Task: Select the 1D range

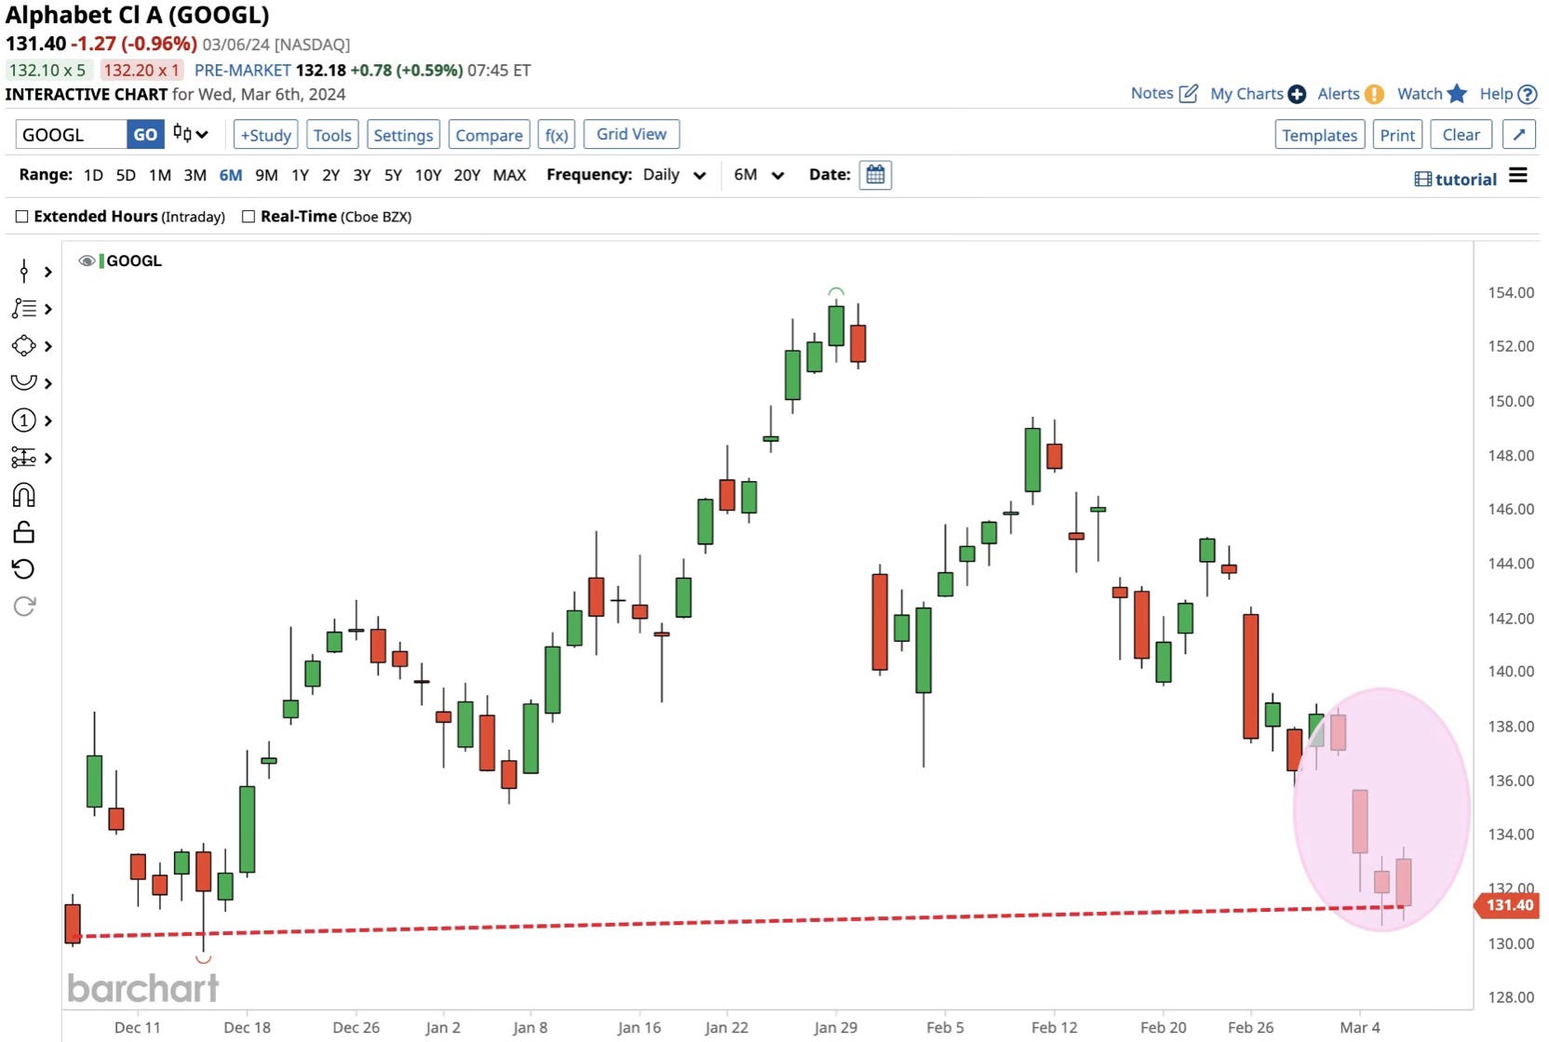Action: (93, 175)
